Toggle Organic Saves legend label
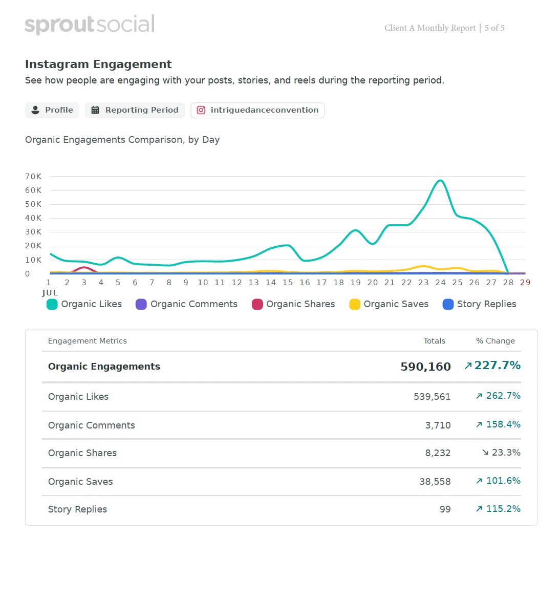560x600 pixels. tap(396, 304)
